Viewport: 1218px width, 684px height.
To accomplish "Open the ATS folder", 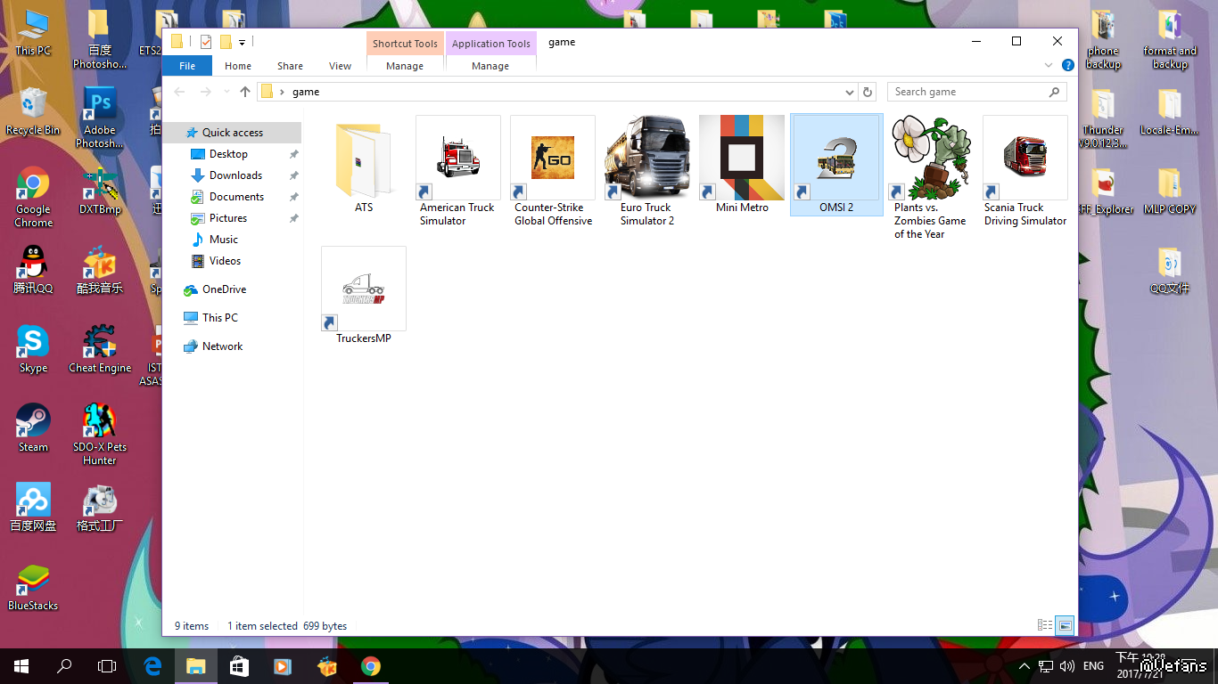I will [x=364, y=160].
